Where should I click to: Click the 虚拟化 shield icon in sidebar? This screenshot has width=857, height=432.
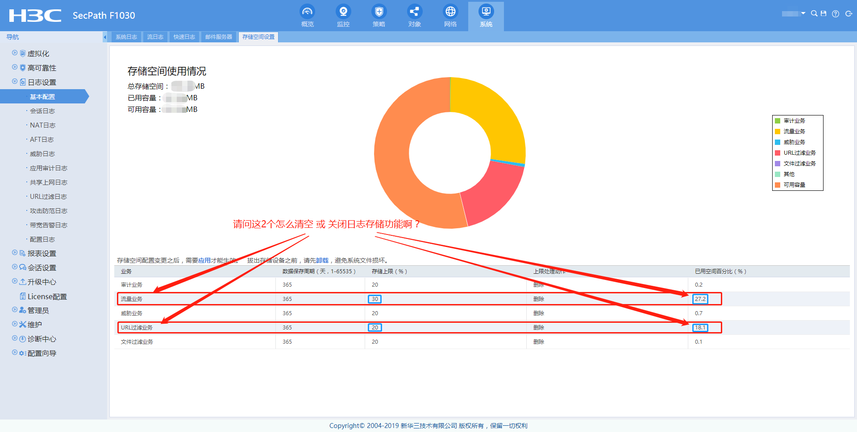(23, 53)
